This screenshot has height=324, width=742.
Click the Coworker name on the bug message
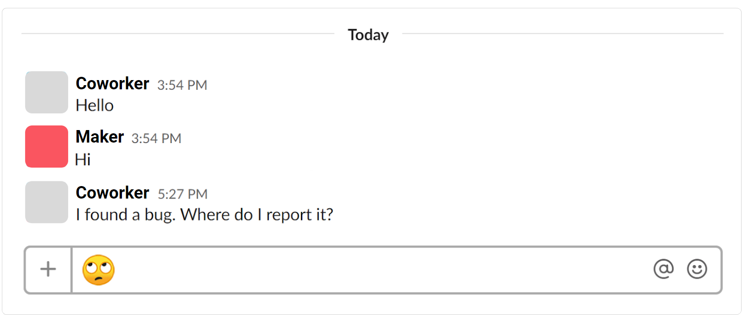[x=112, y=193]
